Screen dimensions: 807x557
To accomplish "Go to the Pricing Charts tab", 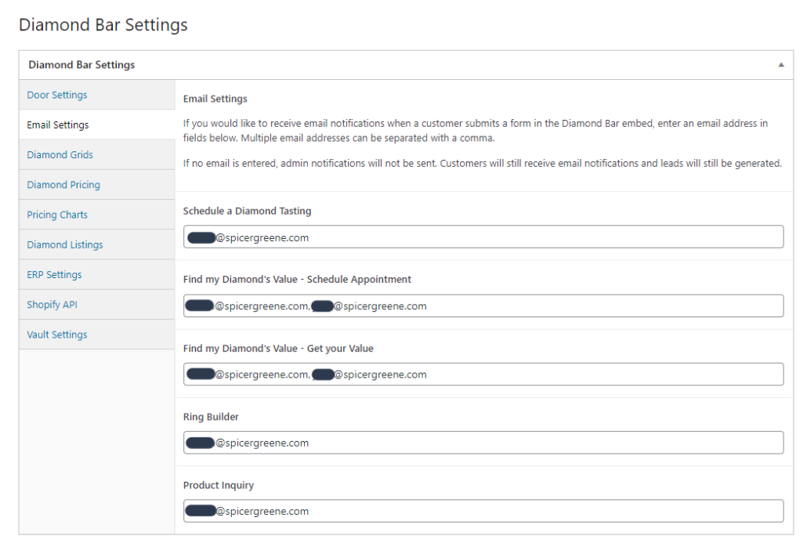I will (x=57, y=215).
